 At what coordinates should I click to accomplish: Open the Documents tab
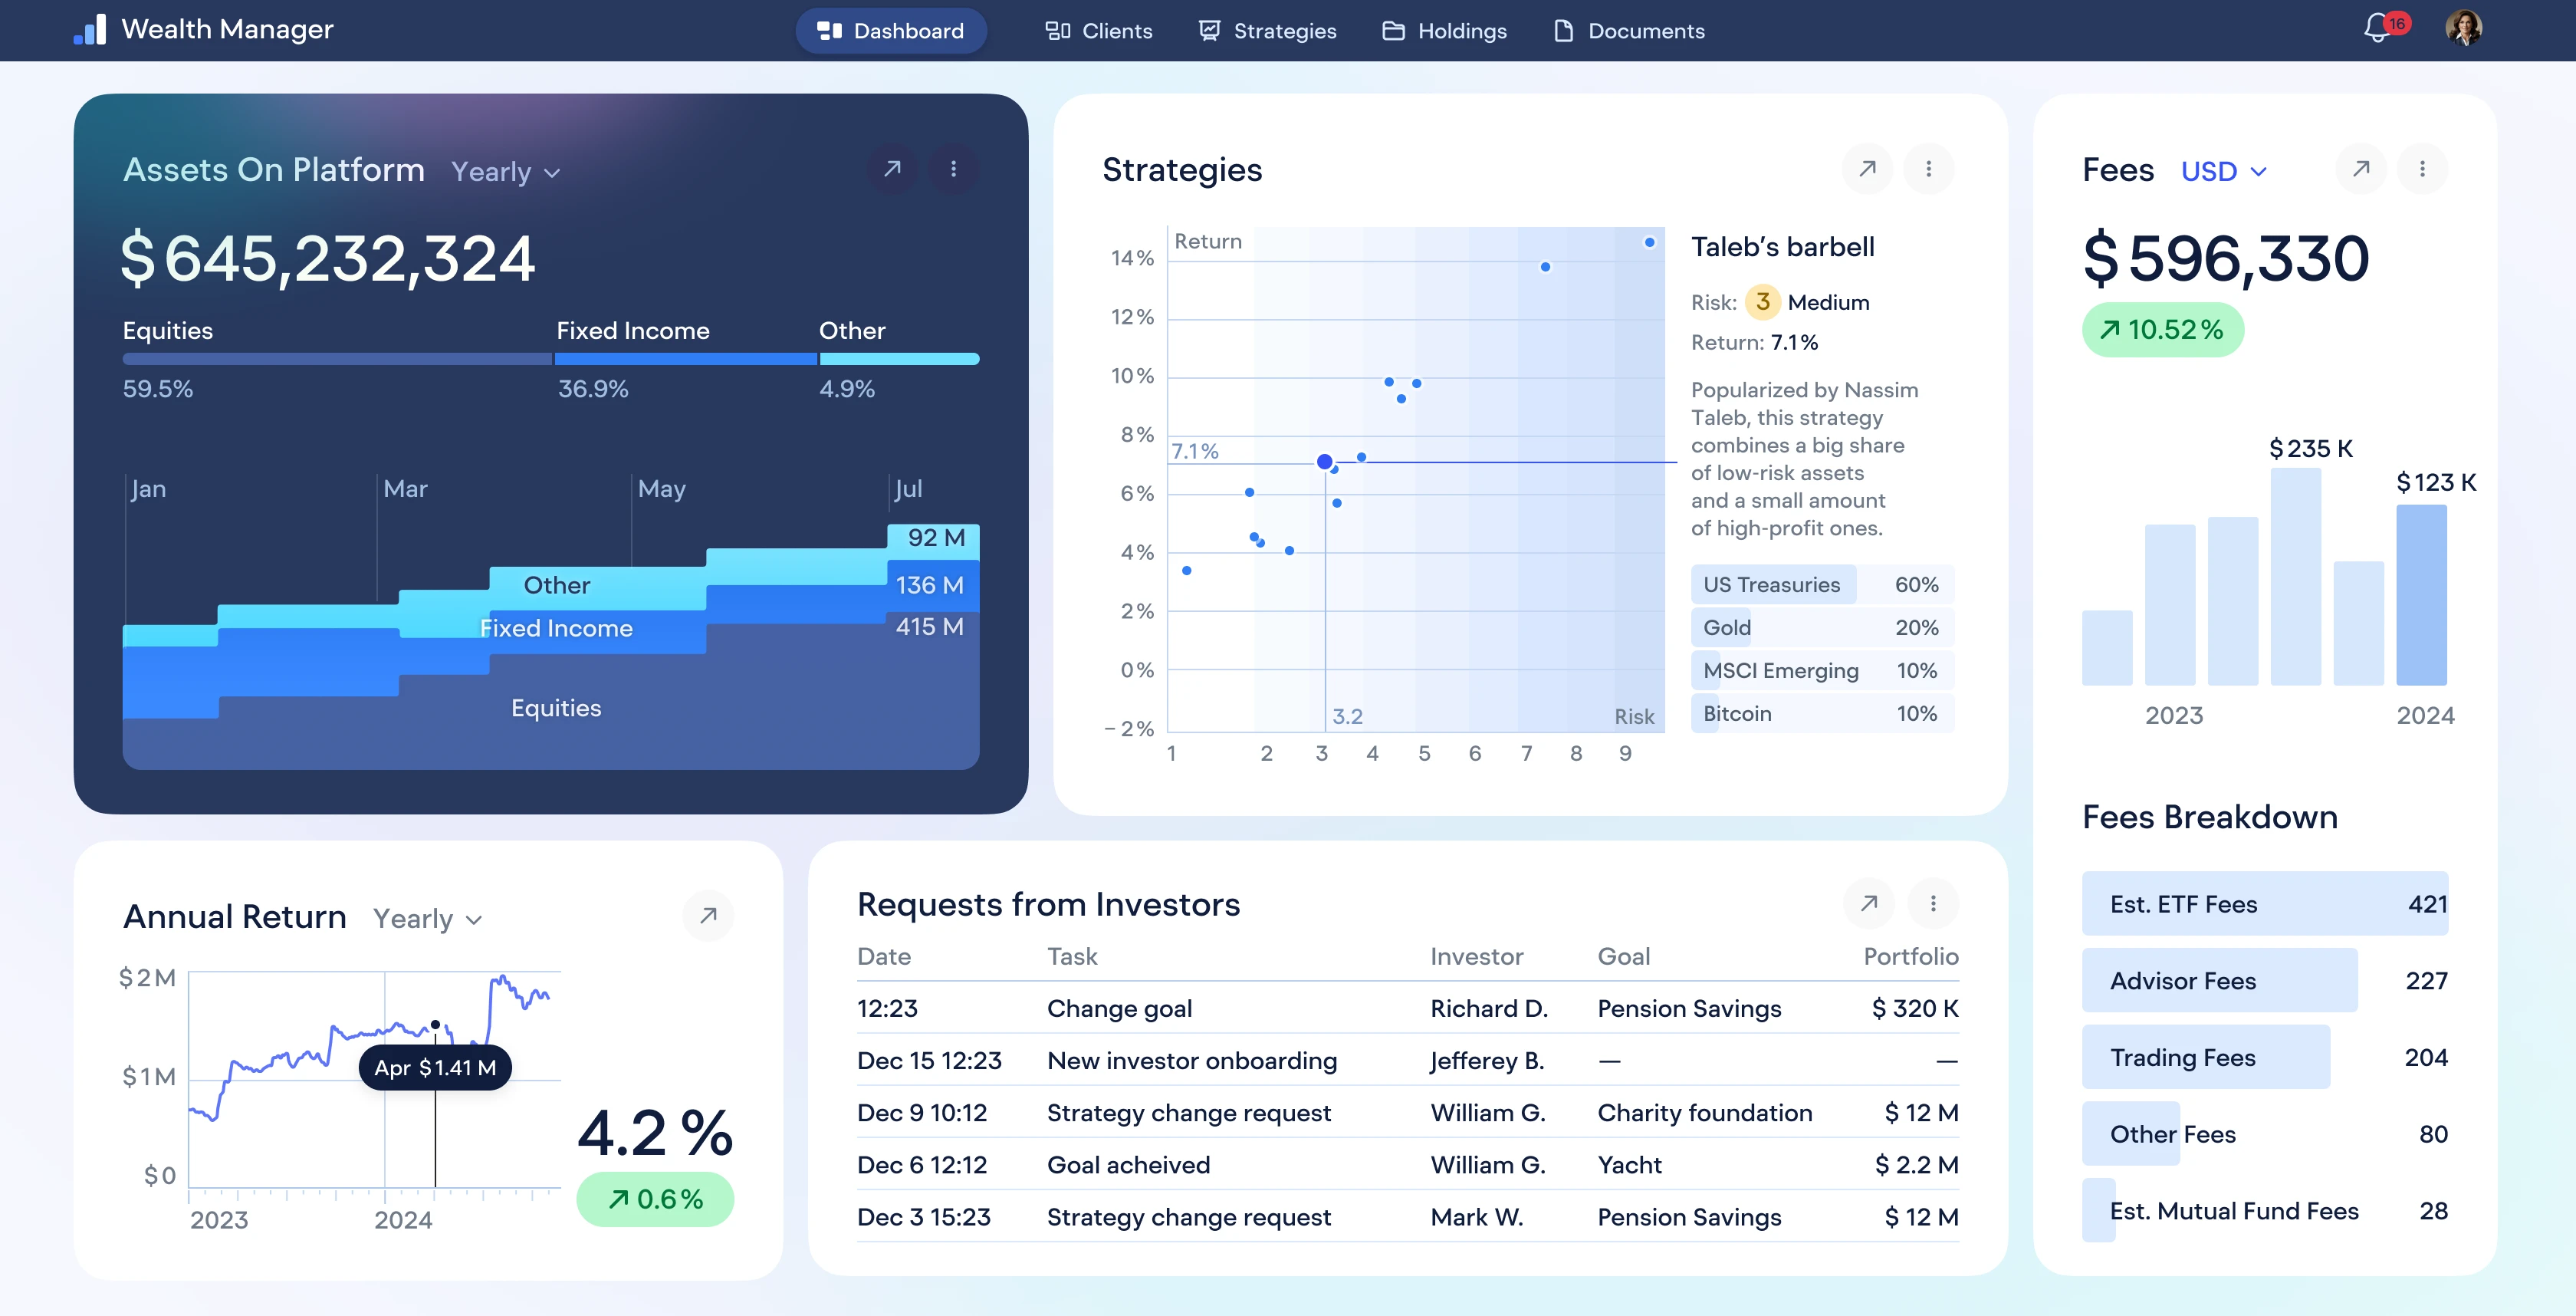click(1629, 31)
